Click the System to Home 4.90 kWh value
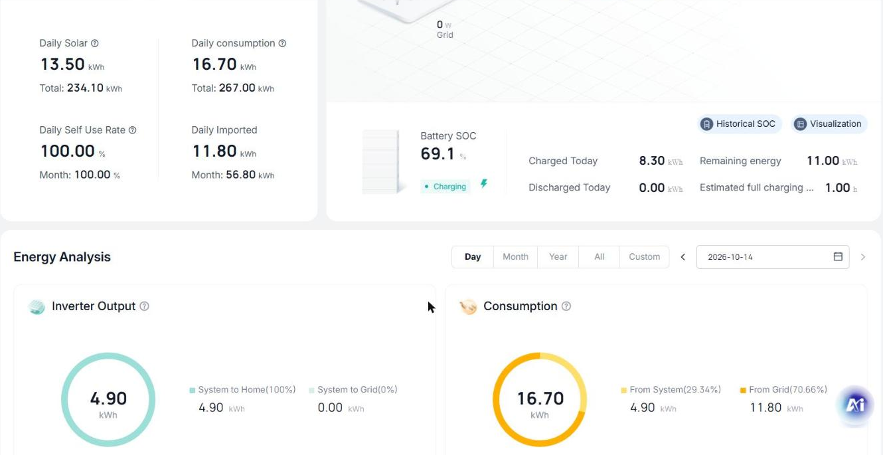 (x=222, y=408)
